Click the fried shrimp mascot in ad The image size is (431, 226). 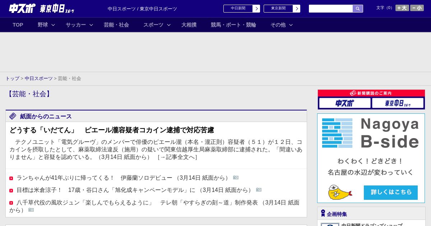pos(339,193)
